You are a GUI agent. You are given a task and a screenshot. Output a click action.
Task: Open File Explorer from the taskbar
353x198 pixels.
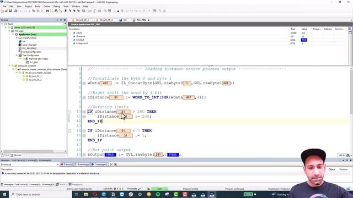(86, 194)
